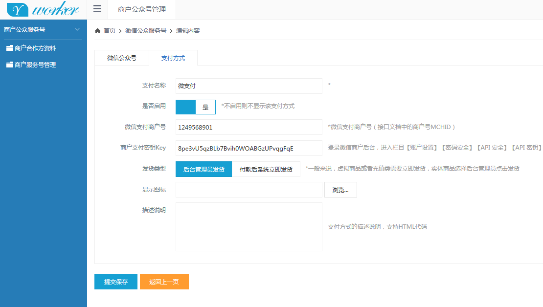
Task: Click the 描述说明 text area
Action: (249, 227)
